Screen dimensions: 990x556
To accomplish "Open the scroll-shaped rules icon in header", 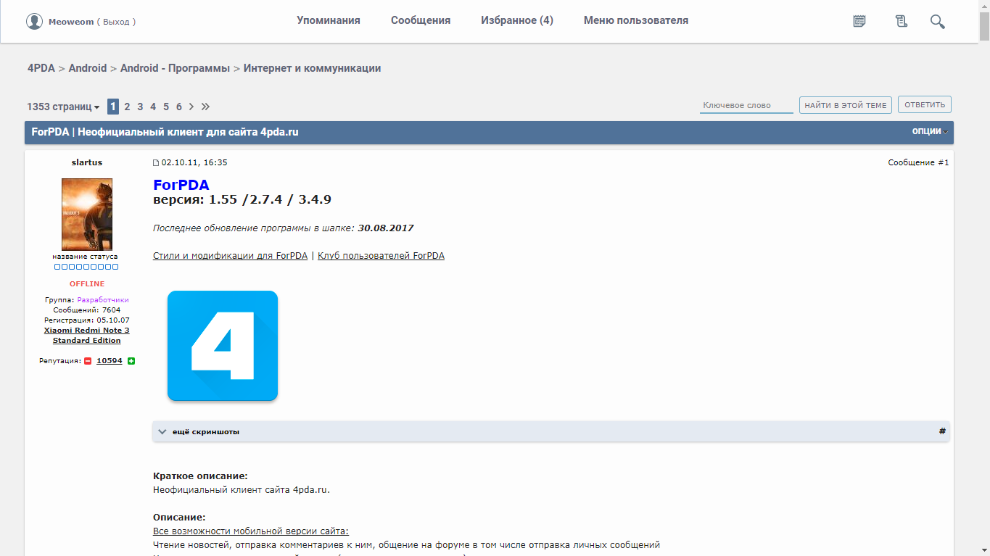I will [902, 21].
